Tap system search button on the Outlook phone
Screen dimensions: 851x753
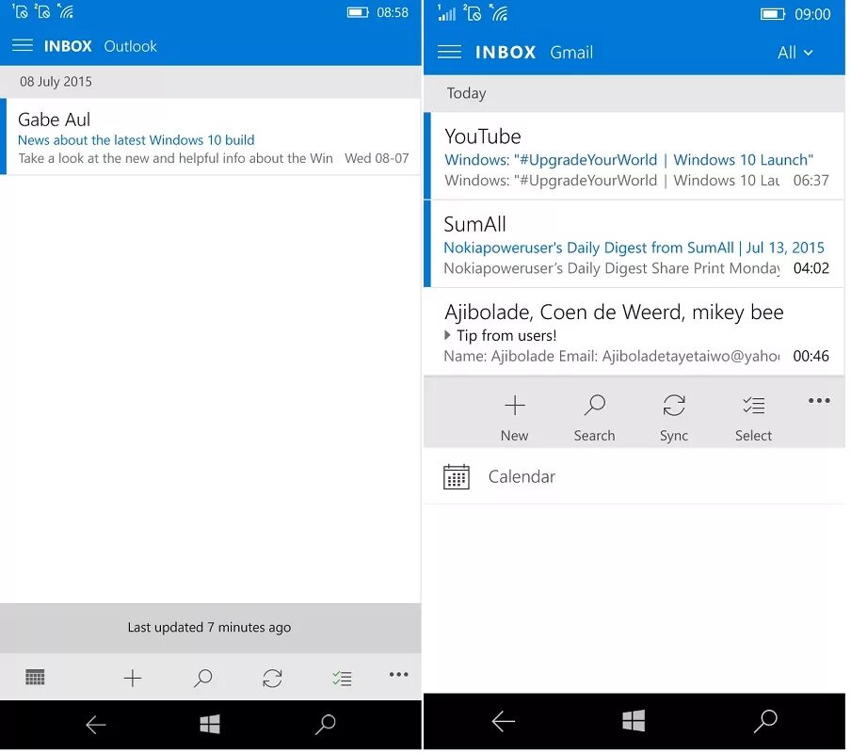(325, 724)
